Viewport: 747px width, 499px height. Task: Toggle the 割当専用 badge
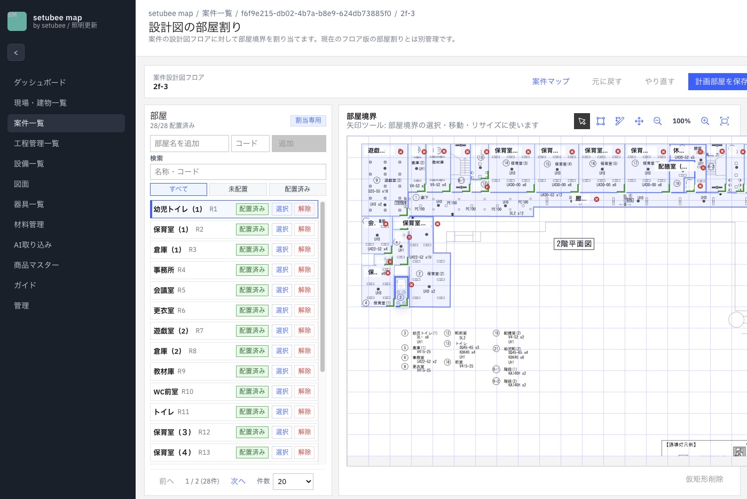click(308, 121)
